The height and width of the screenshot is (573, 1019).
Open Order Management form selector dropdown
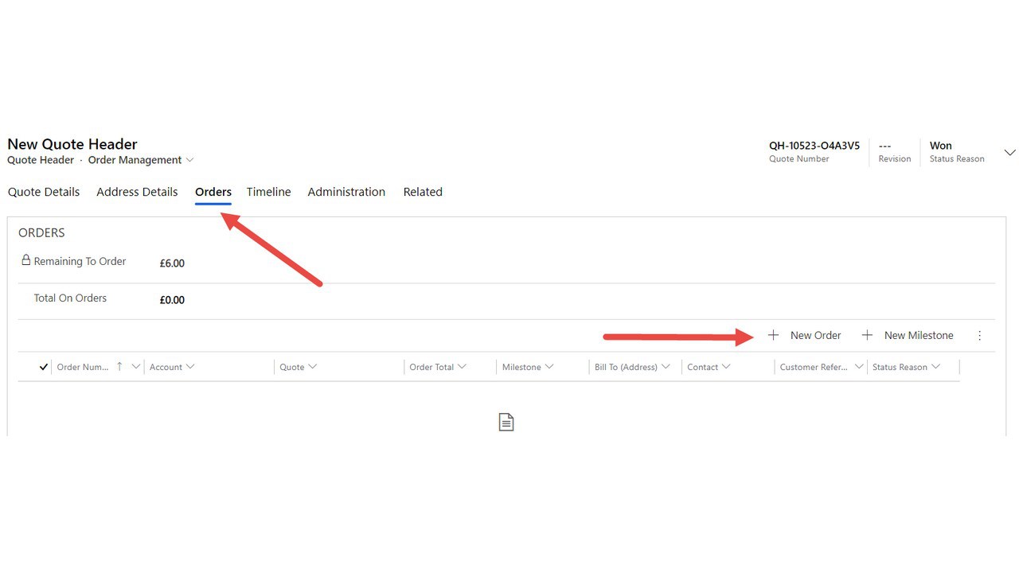(141, 160)
